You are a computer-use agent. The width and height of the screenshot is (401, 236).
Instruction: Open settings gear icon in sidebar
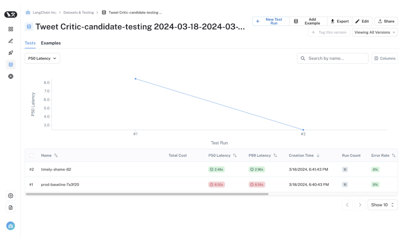coord(11,196)
